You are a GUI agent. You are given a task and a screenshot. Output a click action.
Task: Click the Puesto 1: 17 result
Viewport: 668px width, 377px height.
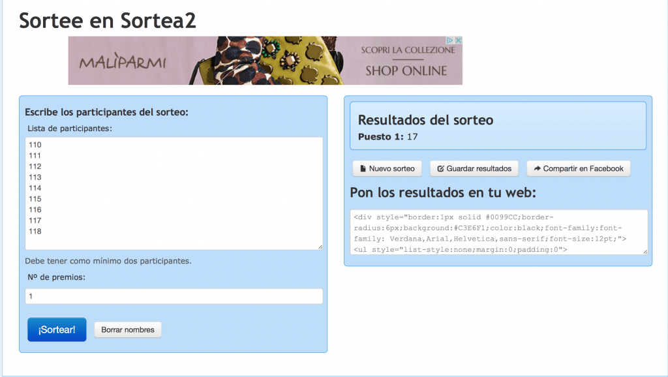(x=387, y=137)
